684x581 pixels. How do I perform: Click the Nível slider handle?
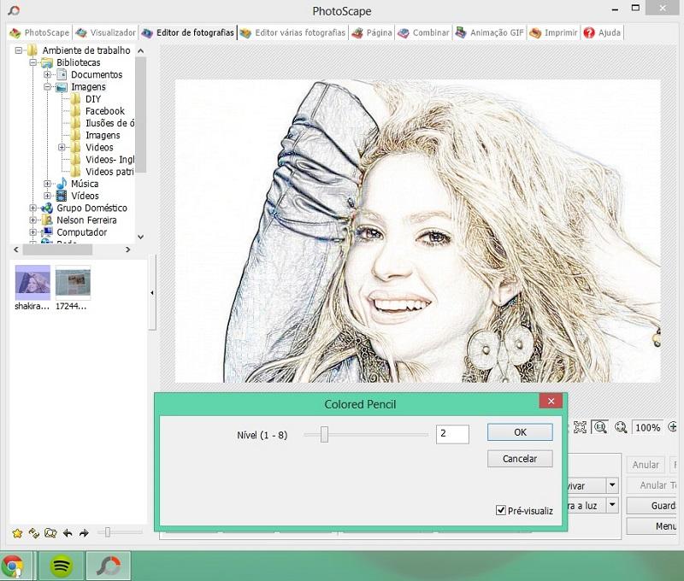pyautogui.click(x=324, y=434)
